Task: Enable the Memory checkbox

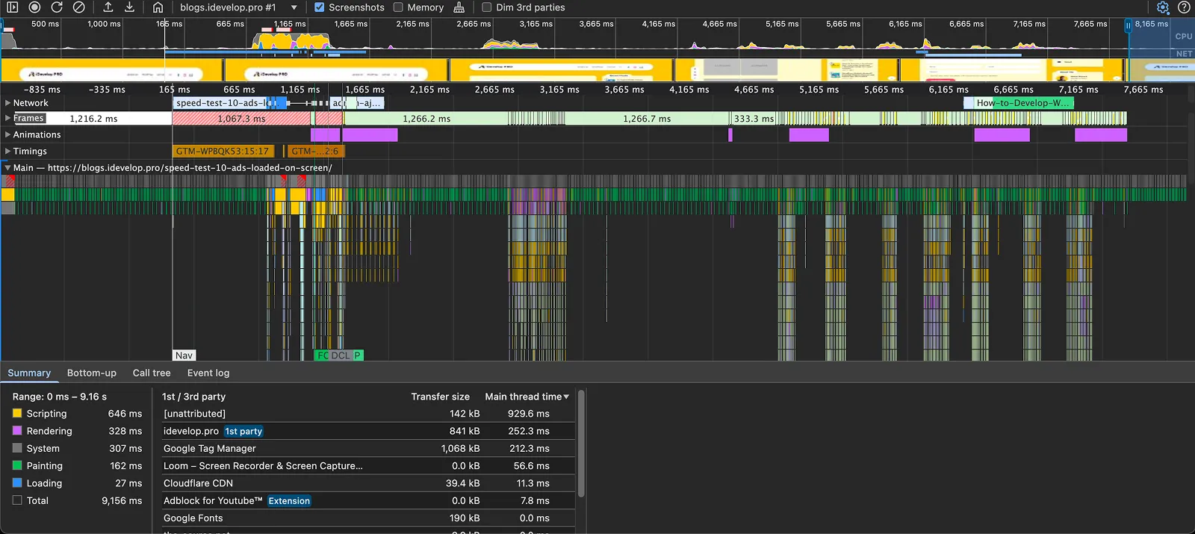Action: tap(398, 7)
